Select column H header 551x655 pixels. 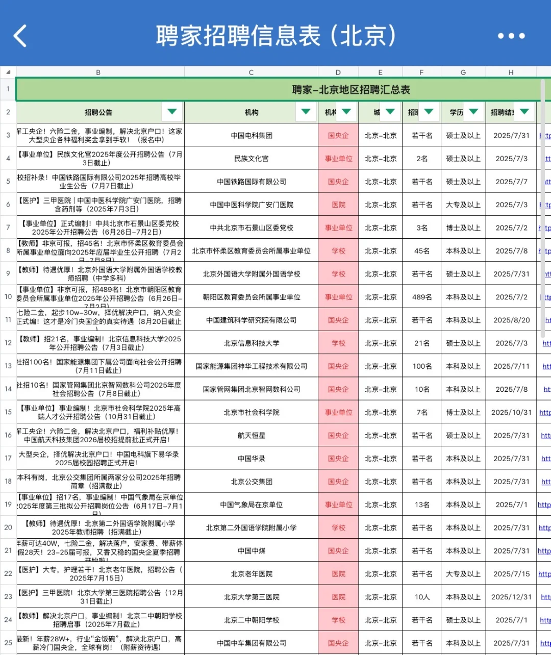(x=511, y=72)
